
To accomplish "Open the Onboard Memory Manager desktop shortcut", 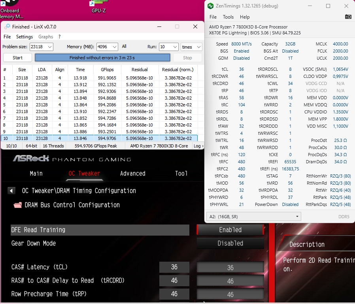I will 10,9.
